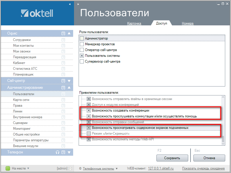The image size is (231, 173).
Task: Click help icon beside Статистика АТС
Action: [x=63, y=69]
